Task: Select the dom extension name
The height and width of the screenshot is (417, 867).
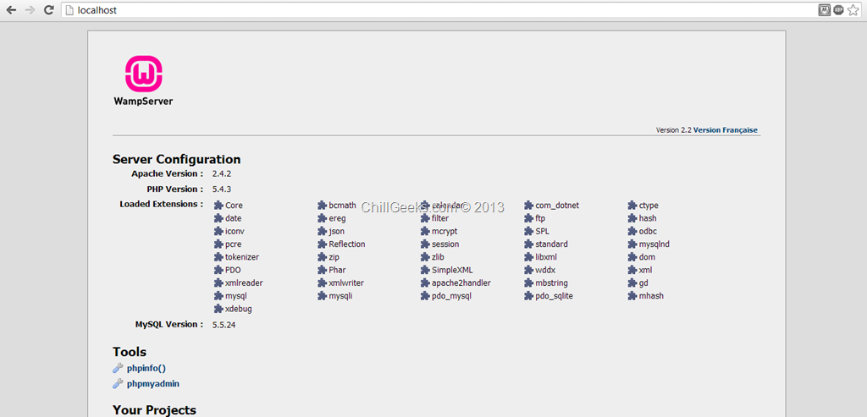Action: (647, 257)
